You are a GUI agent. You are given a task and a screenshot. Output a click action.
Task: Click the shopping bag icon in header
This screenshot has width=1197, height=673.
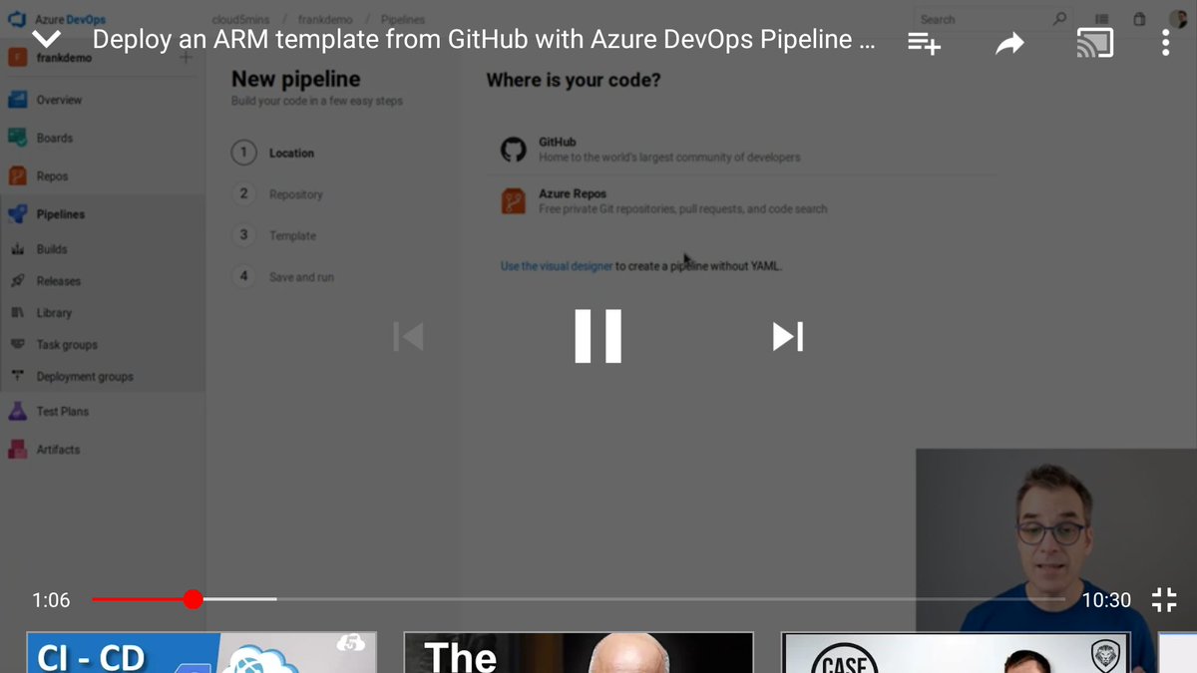(x=1140, y=19)
